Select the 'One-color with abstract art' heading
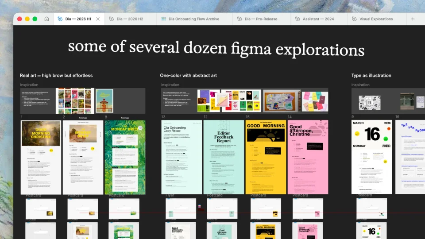The height and width of the screenshot is (239, 425). pos(189,76)
